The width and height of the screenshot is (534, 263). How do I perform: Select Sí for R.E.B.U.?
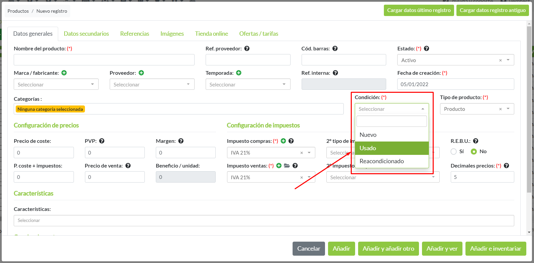pos(454,152)
